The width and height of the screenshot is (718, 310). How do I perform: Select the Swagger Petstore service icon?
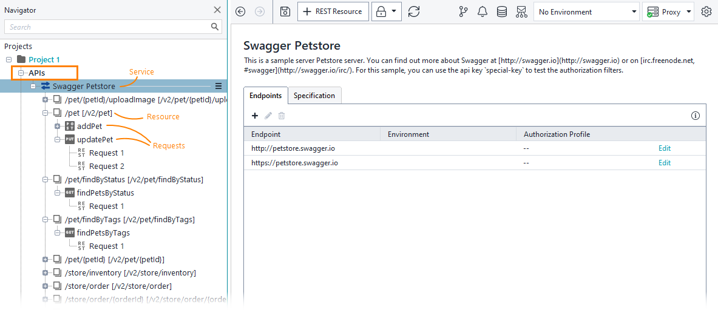point(46,86)
